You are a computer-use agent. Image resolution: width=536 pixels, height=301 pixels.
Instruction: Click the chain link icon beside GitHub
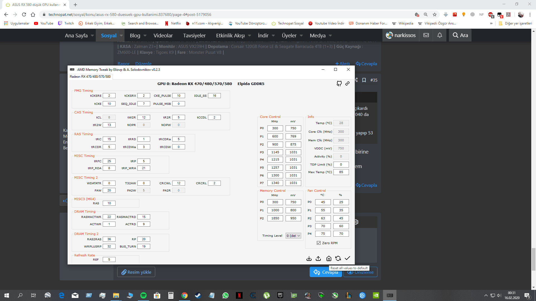[347, 84]
